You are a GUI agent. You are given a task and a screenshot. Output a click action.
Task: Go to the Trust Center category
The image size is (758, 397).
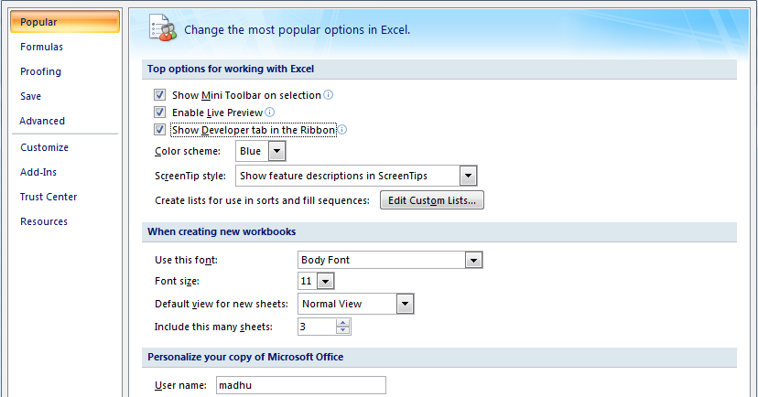49,197
